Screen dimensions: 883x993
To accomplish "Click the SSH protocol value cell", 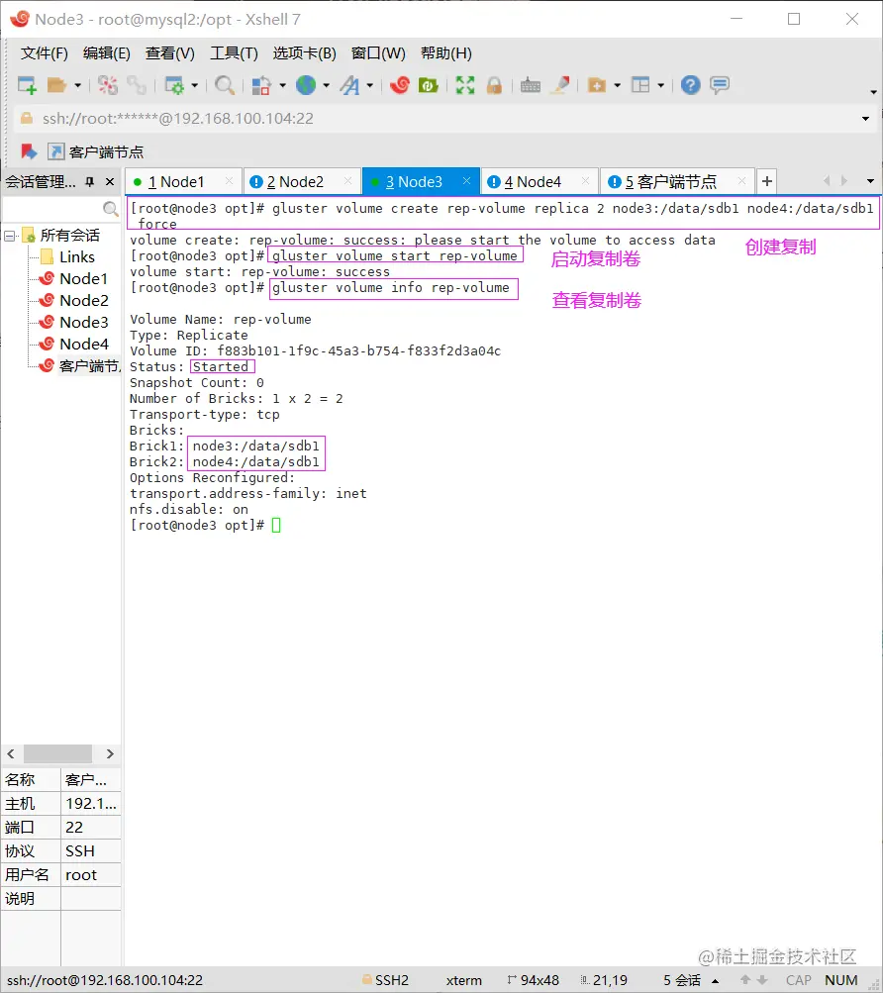I will 91,851.
